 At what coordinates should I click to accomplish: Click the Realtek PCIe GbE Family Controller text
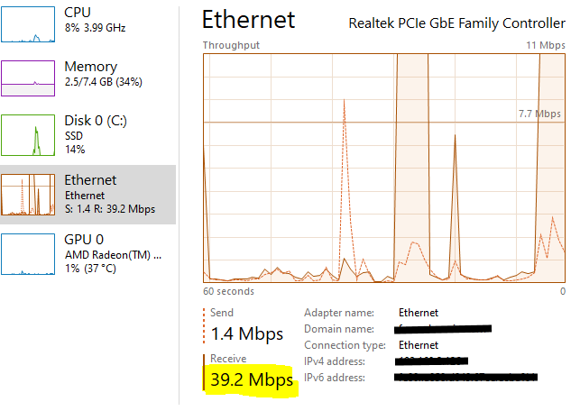pyautogui.click(x=456, y=23)
